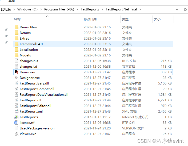188x146 pixels.
Task: Select the license.rtf document icon
Action: pyautogui.click(x=16, y=122)
